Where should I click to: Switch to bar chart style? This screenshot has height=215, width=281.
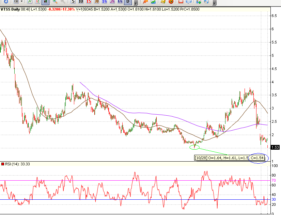[37, 2]
